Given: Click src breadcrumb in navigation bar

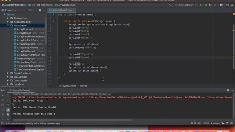Looking at the screenshot, I should coord(32,5).
